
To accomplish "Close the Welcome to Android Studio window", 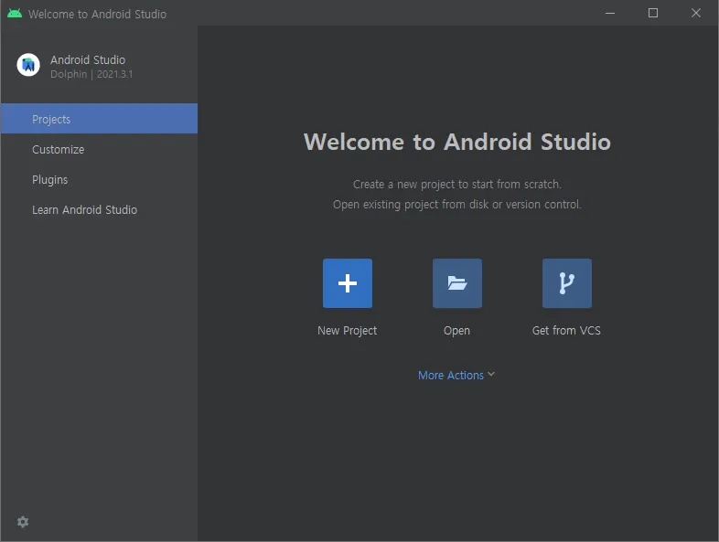I will (x=696, y=13).
